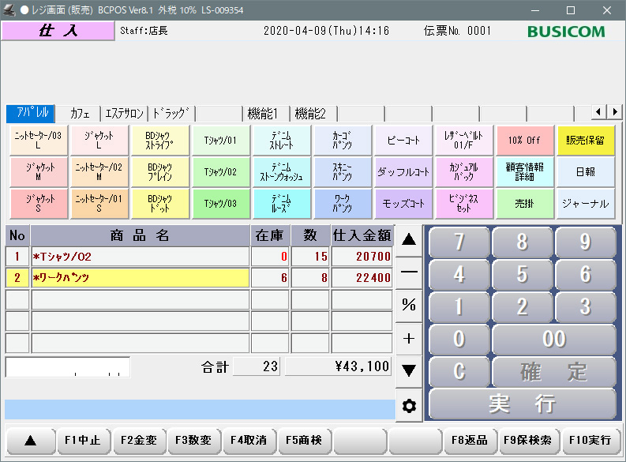
Task: Click the F1中止 cancel button
Action: (83, 440)
